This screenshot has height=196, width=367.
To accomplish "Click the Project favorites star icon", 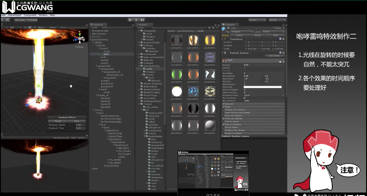I will tap(217, 28).
